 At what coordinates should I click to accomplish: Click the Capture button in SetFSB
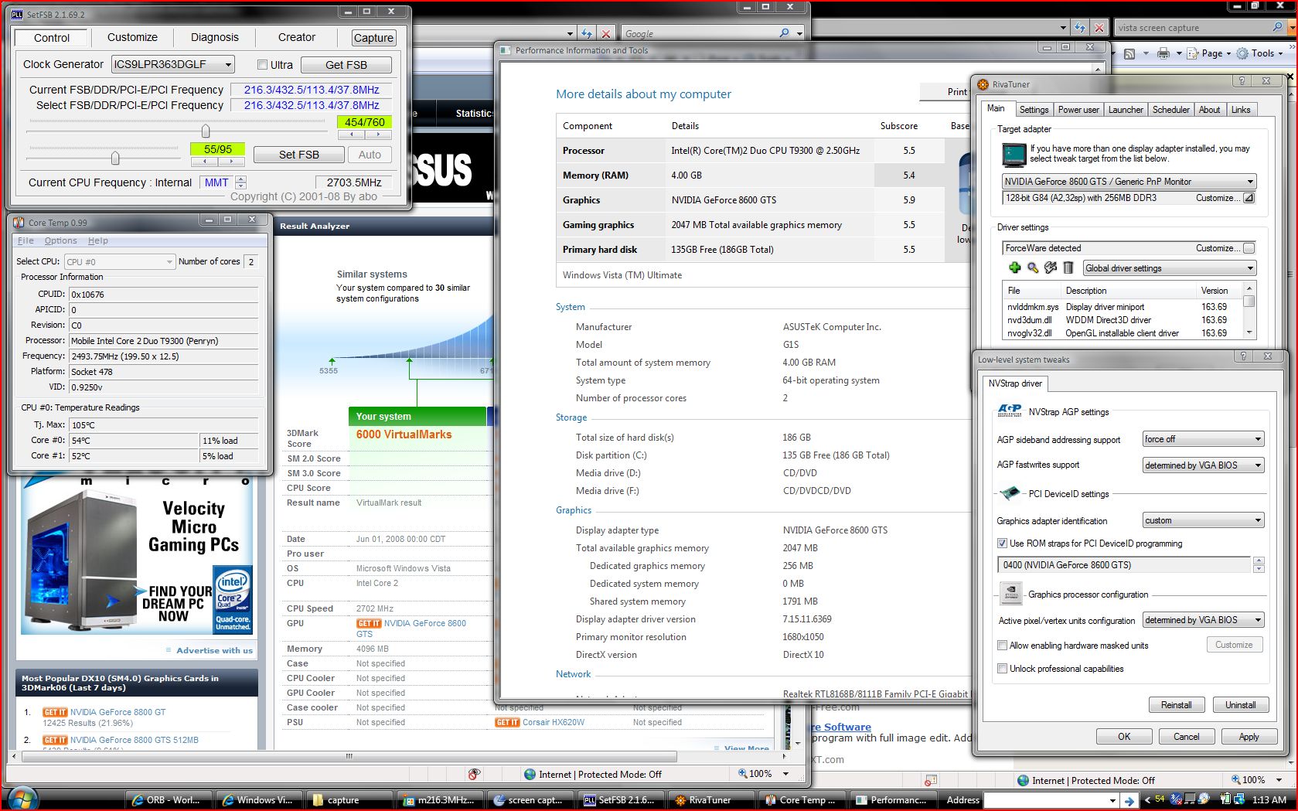click(373, 38)
